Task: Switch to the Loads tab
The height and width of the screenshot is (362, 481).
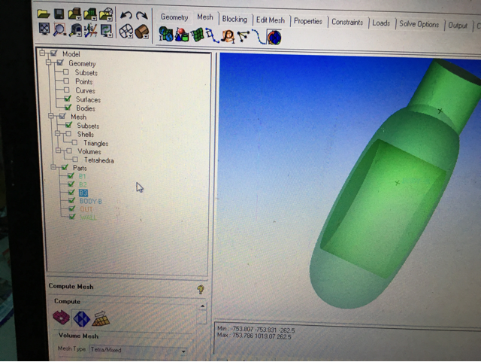Action: (381, 23)
